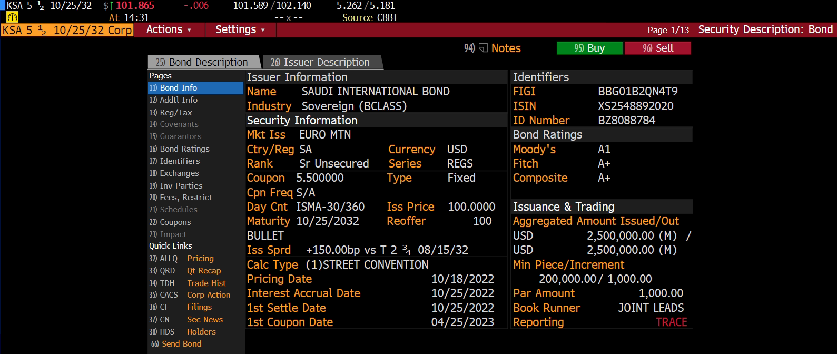This screenshot has width=837, height=354.
Task: Click the ID Number BZ8088784
Action: click(x=627, y=121)
